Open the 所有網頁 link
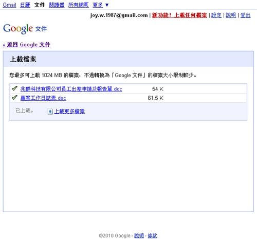Screen dimensions: 257x240 [78, 5]
